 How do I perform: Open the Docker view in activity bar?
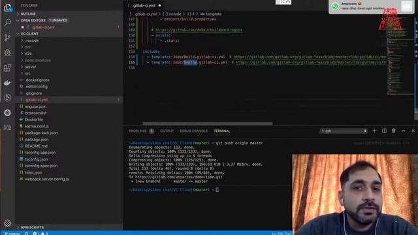[7, 83]
